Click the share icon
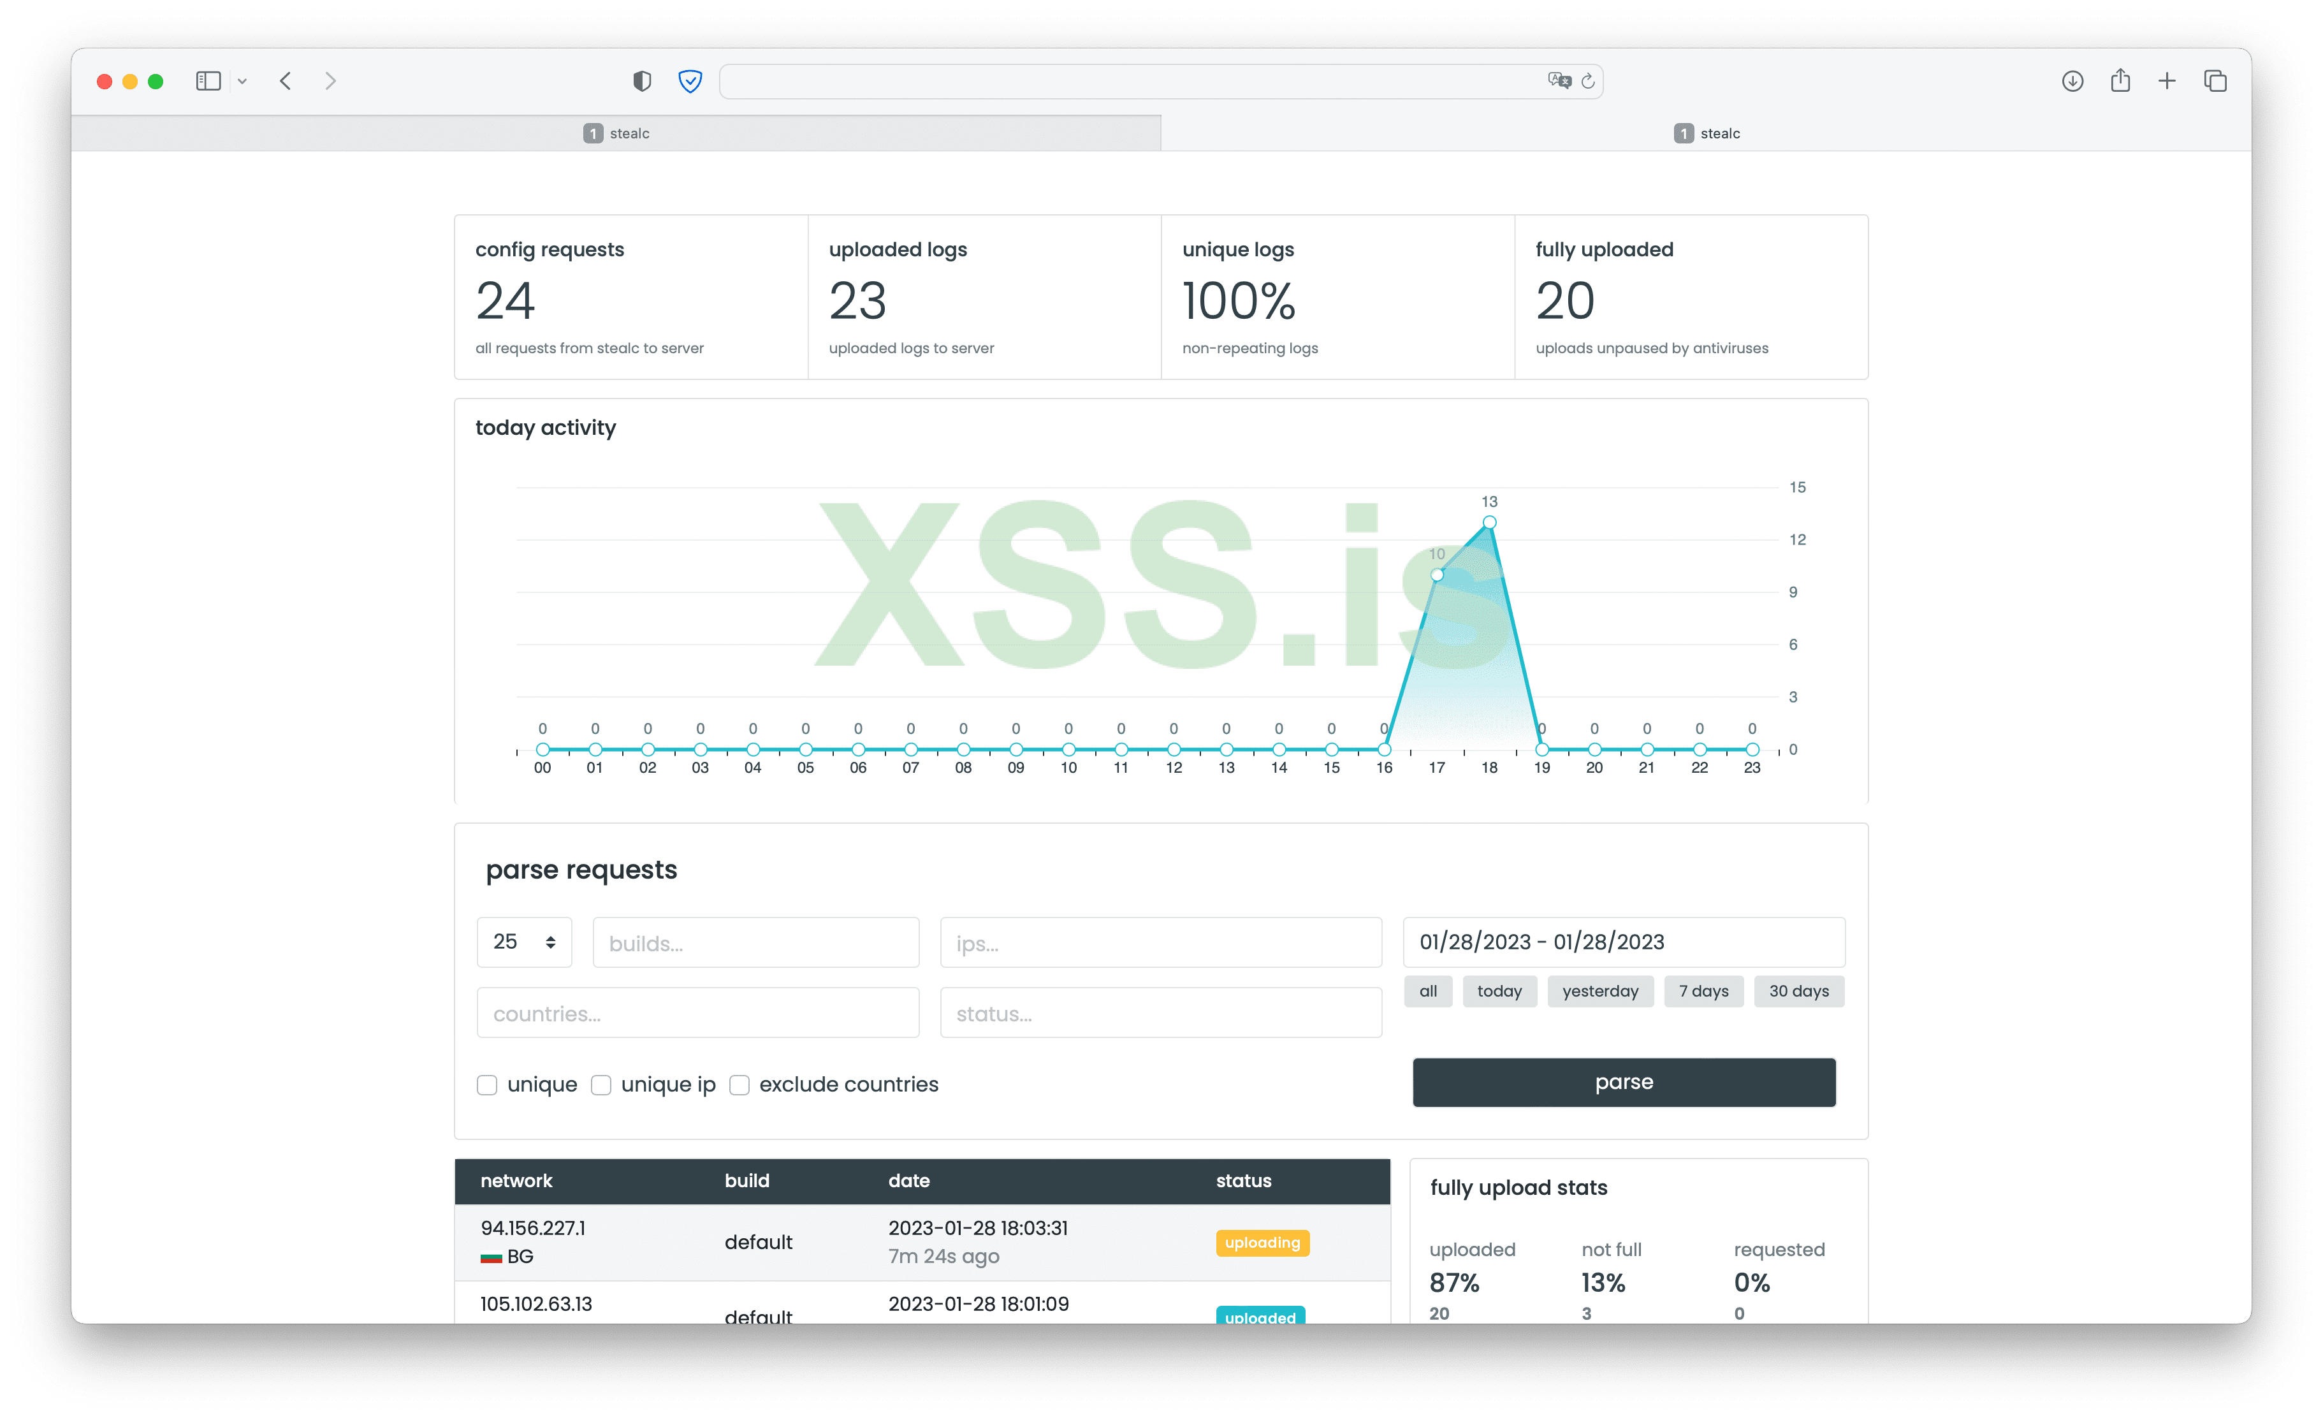This screenshot has height=1418, width=2323. pyautogui.click(x=2120, y=81)
